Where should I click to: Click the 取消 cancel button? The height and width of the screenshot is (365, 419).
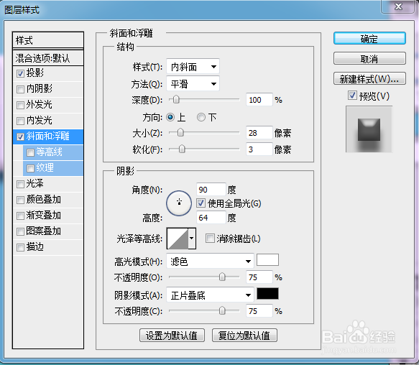point(369,58)
